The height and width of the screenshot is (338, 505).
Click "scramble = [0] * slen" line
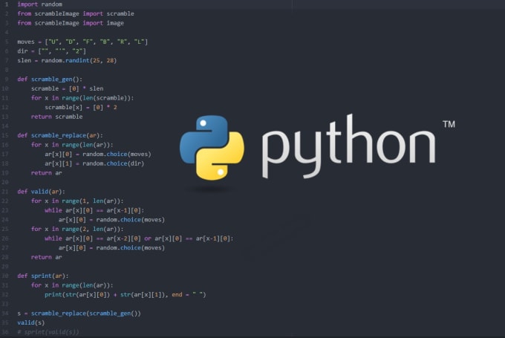click(x=68, y=88)
